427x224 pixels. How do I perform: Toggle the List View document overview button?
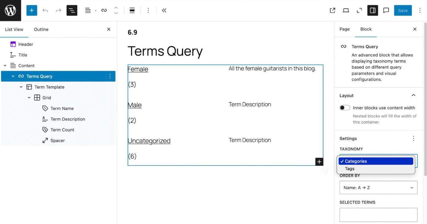(72, 10)
